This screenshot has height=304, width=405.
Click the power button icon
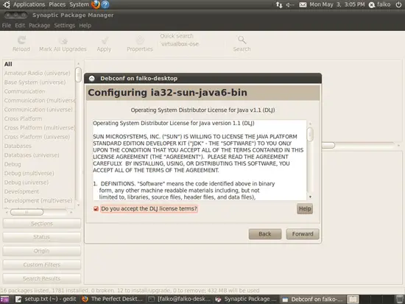click(x=398, y=4)
